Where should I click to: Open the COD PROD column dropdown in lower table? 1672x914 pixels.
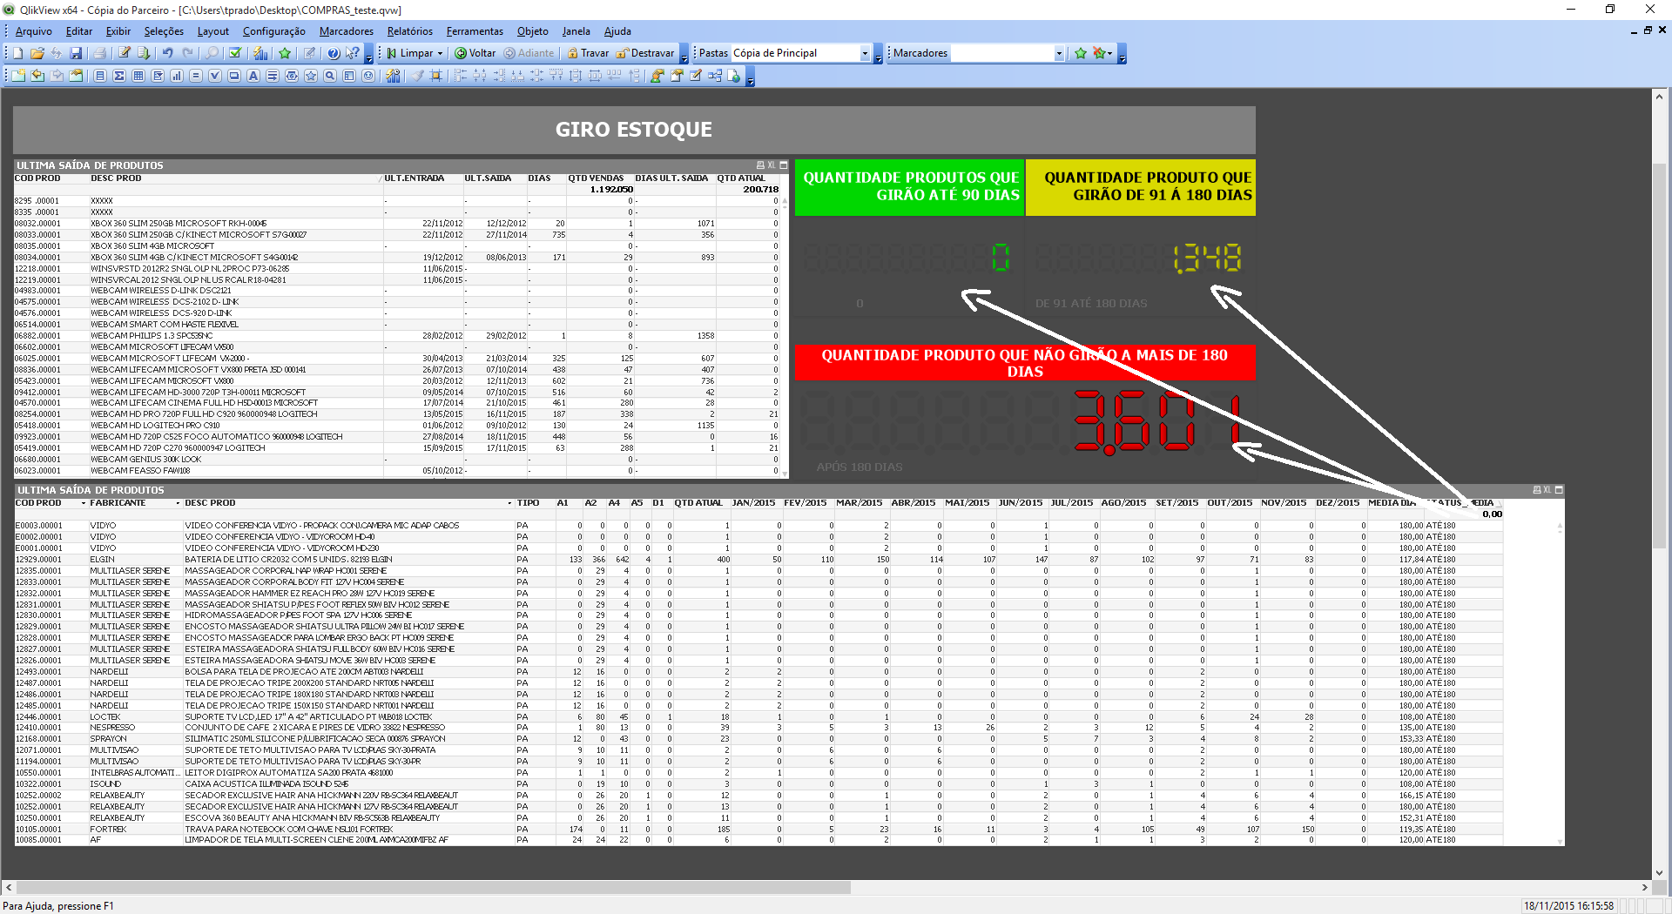pos(84,503)
